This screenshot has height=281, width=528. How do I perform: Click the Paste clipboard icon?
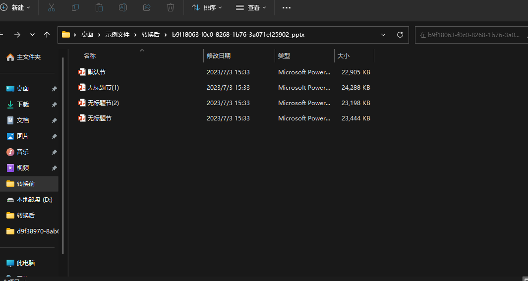point(99,7)
